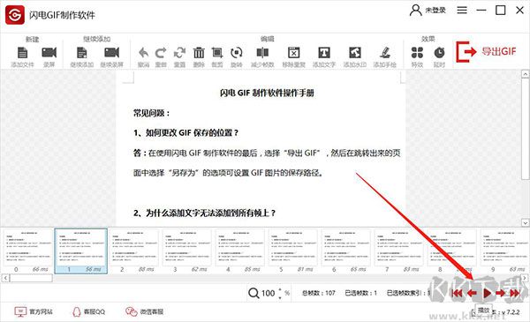Click the timeline horizontal scrollbar thumb
530x322 pixels.
click(x=31, y=278)
